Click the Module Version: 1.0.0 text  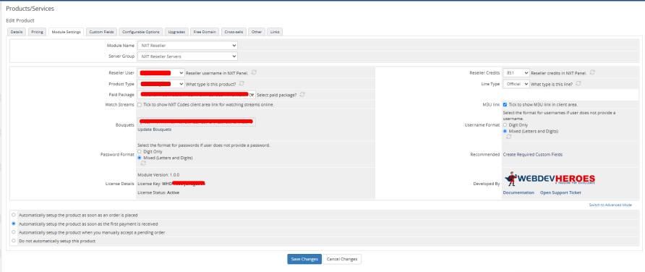point(158,174)
